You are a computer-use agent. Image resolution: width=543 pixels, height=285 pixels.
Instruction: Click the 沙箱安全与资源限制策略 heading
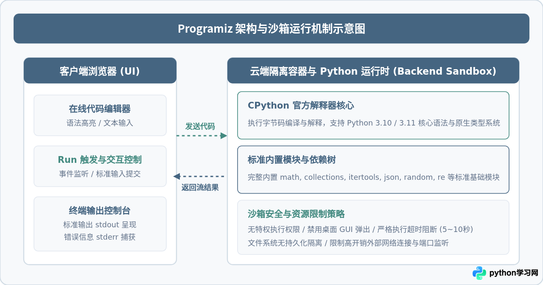[x=297, y=214]
